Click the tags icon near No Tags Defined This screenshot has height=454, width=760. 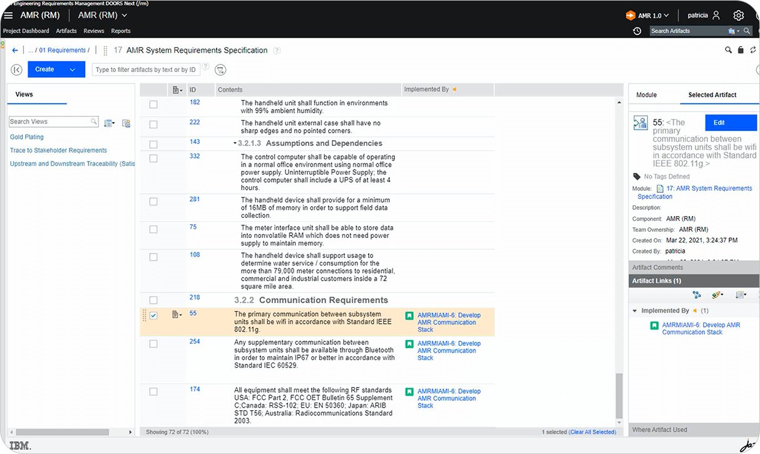637,177
